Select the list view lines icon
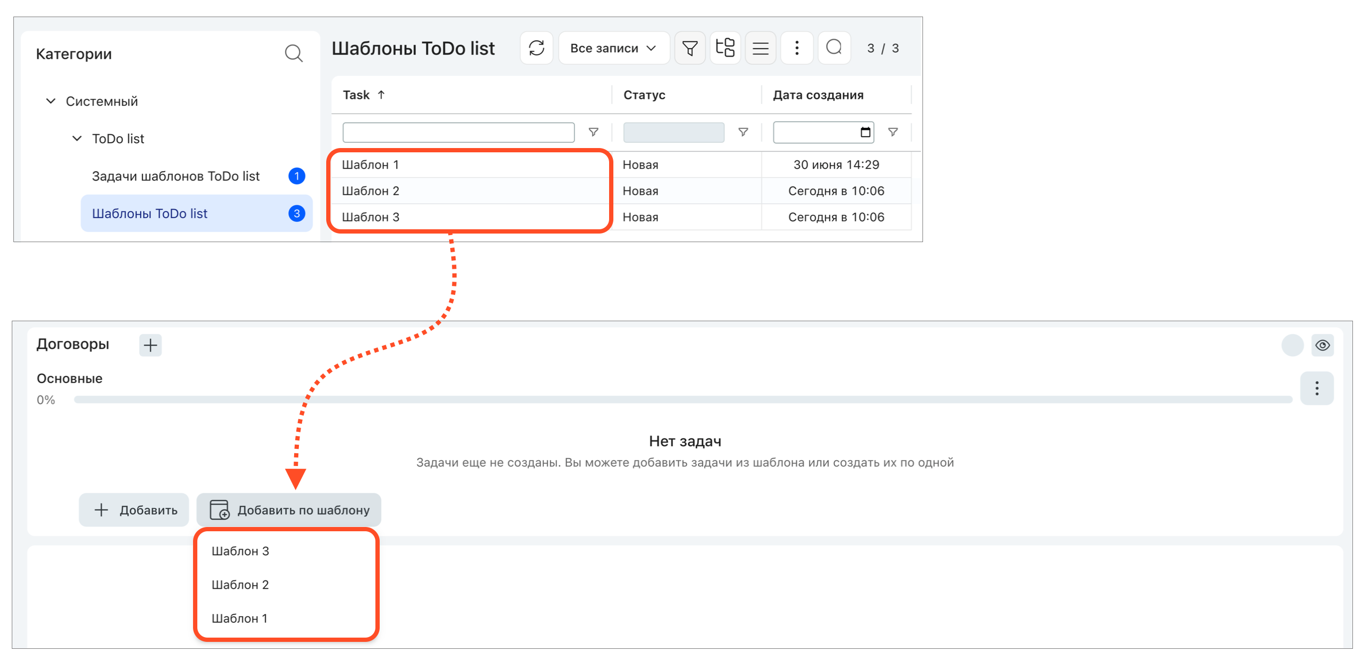 (x=760, y=48)
